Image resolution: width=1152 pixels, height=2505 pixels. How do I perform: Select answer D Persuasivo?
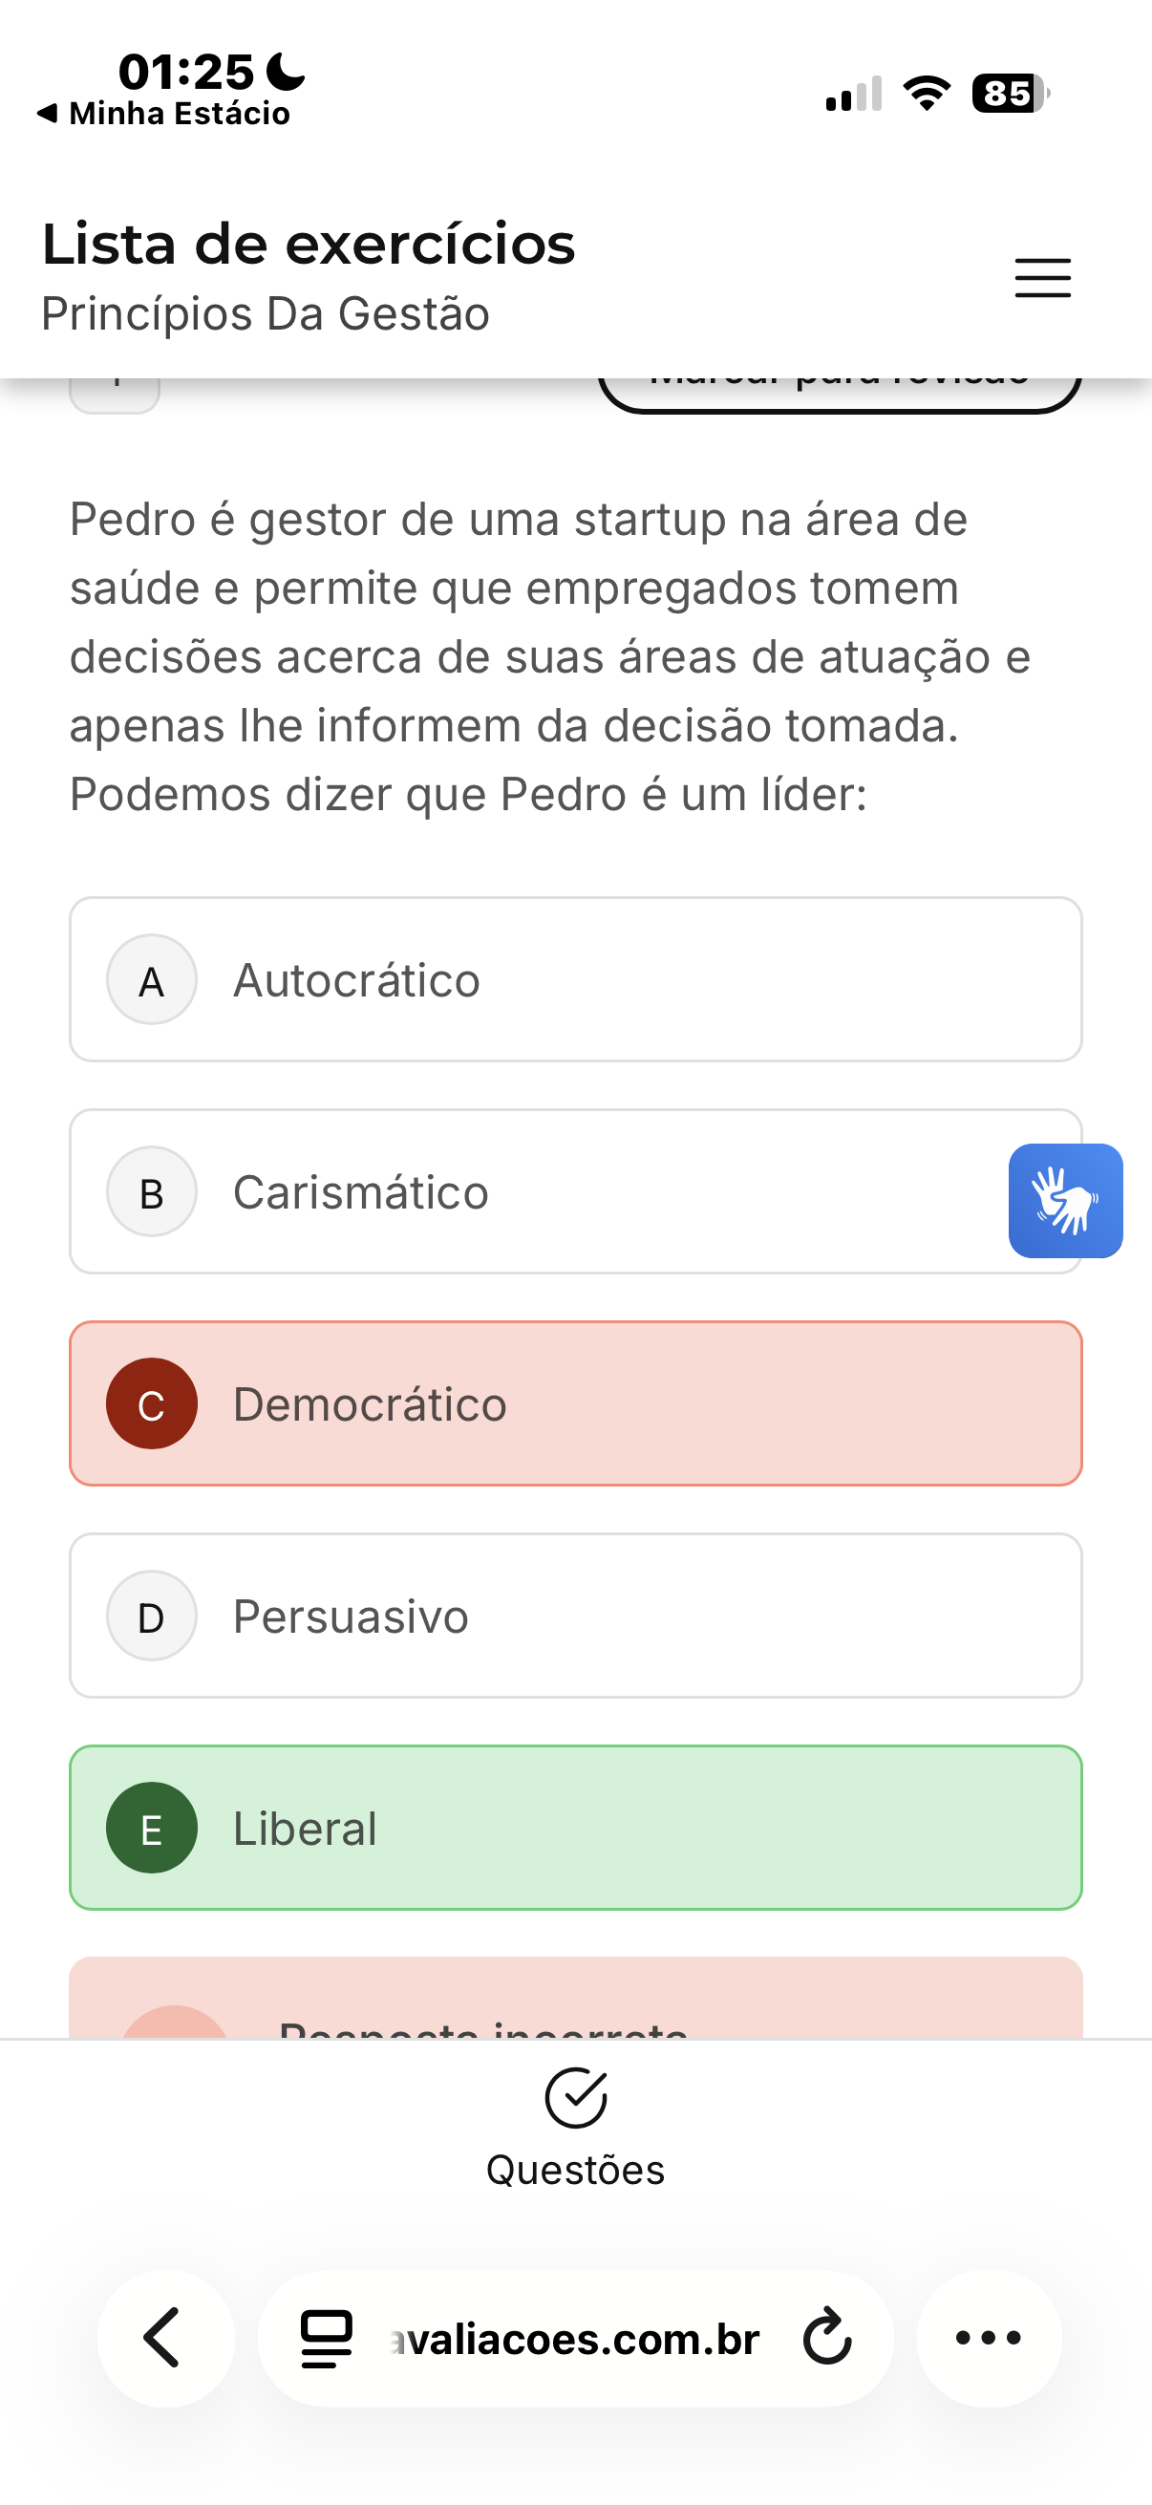click(x=575, y=1616)
